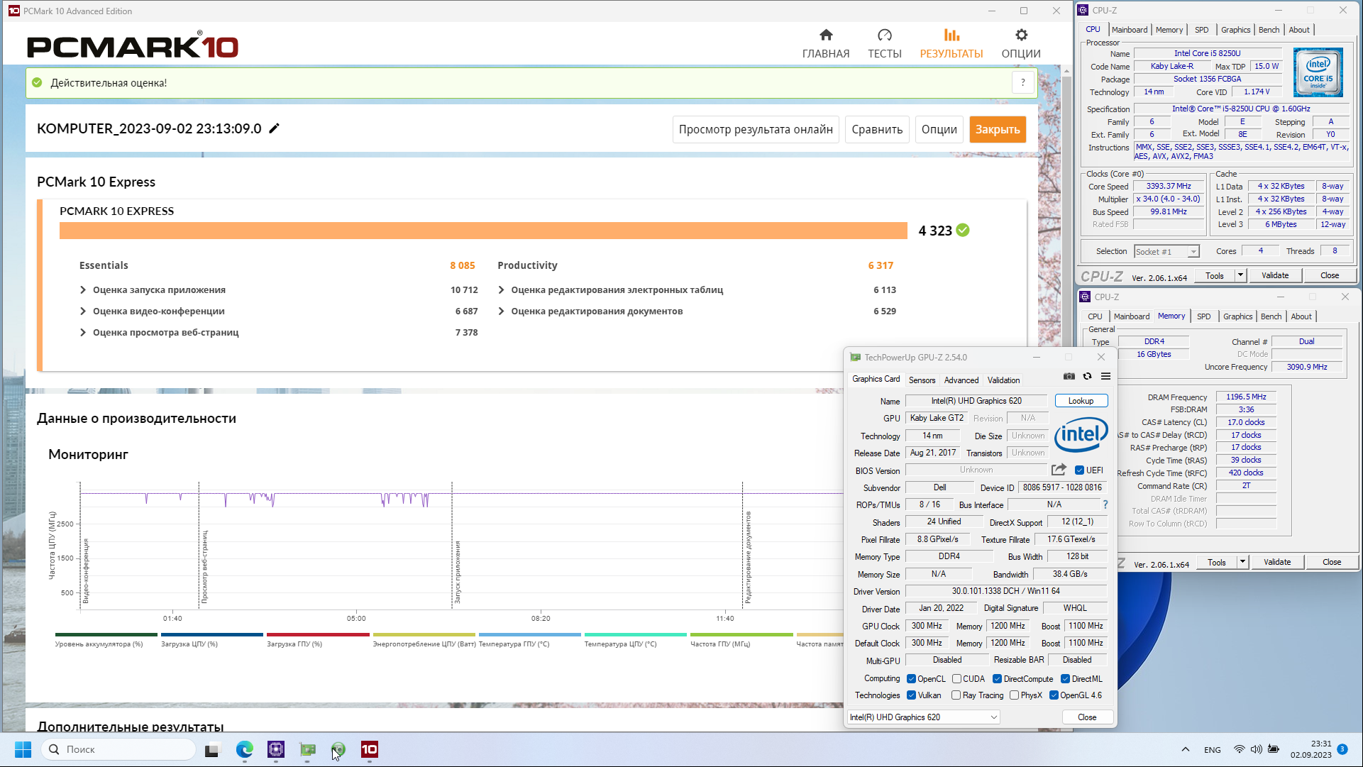The height and width of the screenshot is (767, 1363).
Task: Click the question mark help button
Action: pos(1022,82)
